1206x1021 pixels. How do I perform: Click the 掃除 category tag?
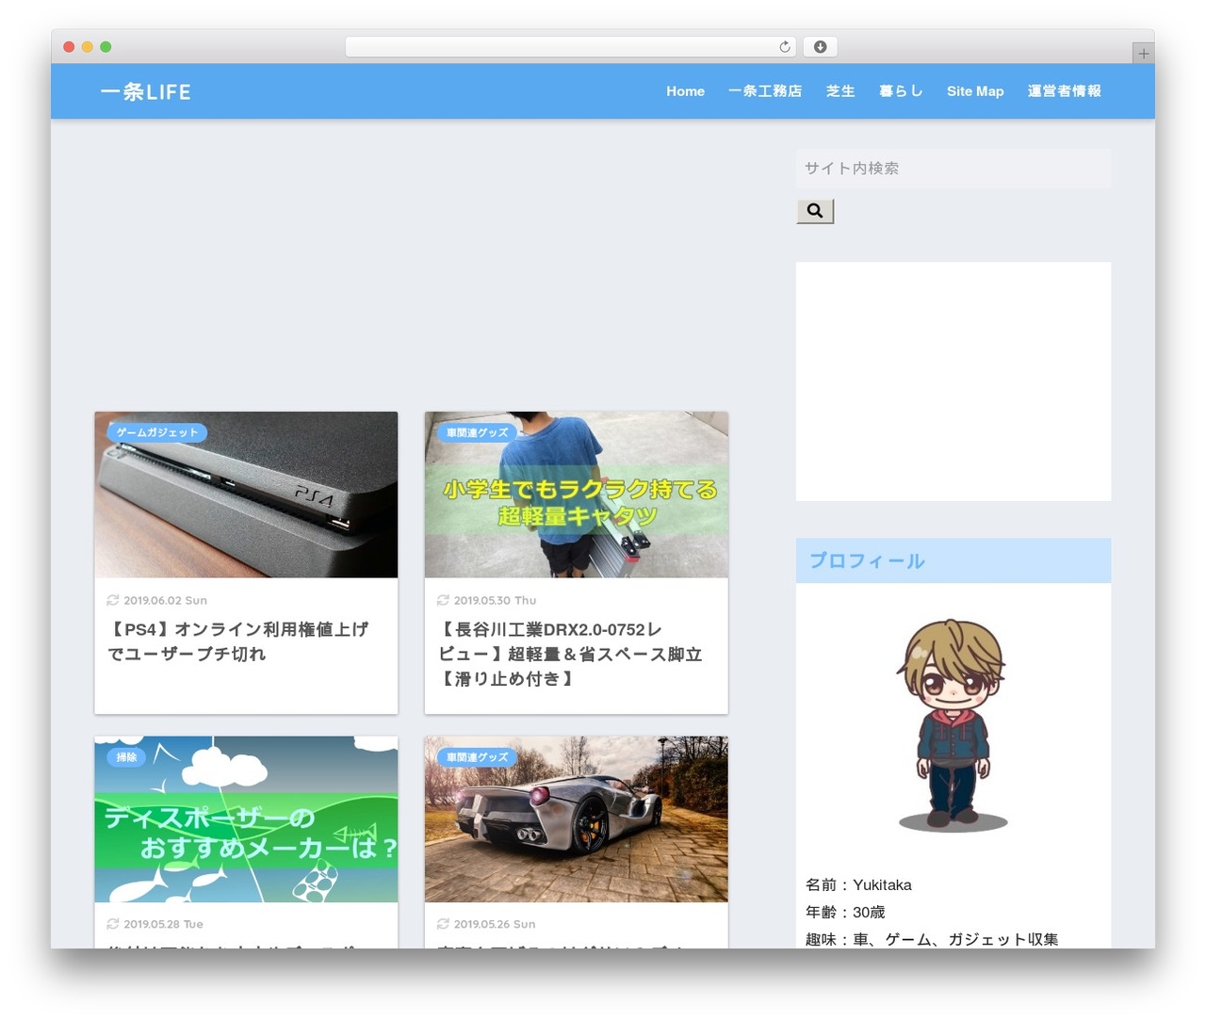click(126, 757)
